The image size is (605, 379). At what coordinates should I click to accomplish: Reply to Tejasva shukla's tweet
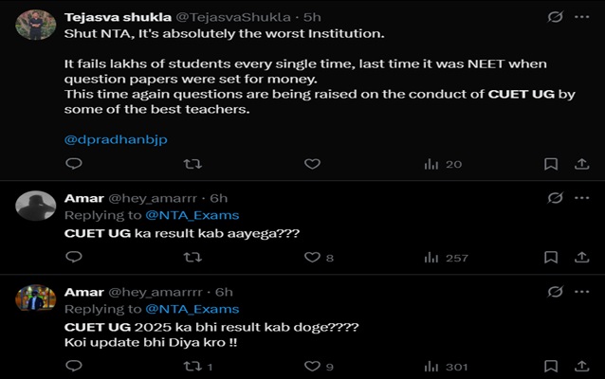coord(74,164)
